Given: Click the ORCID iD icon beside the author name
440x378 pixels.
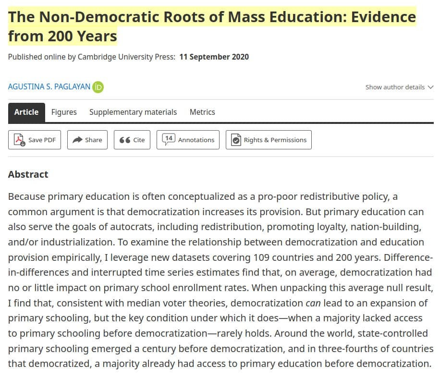Looking at the screenshot, I should coord(98,87).
